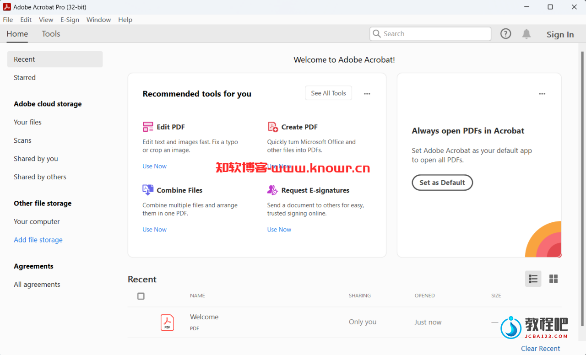Click Add file storage link
586x355 pixels.
coord(38,240)
